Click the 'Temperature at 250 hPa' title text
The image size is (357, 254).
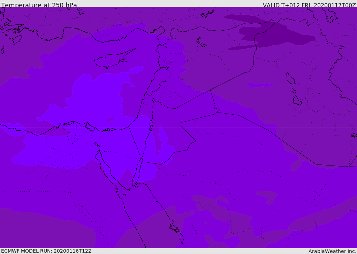point(39,5)
